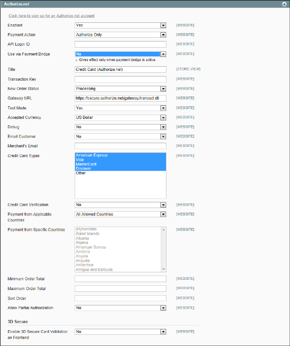Open the Credit Card Verification dropdown
The width and height of the screenshot is (290, 346).
(120, 205)
